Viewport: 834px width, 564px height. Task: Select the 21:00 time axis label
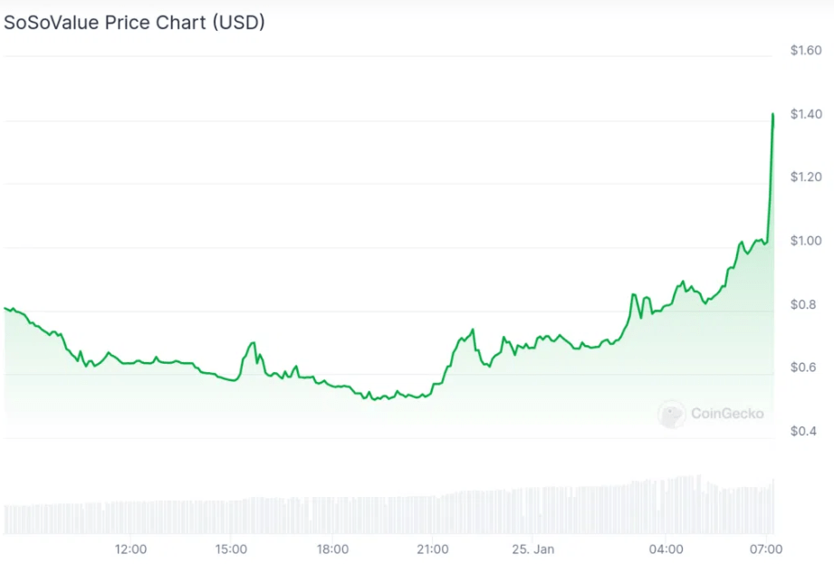(x=433, y=549)
